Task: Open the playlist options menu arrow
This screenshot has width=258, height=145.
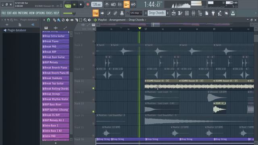Action: point(44,20)
